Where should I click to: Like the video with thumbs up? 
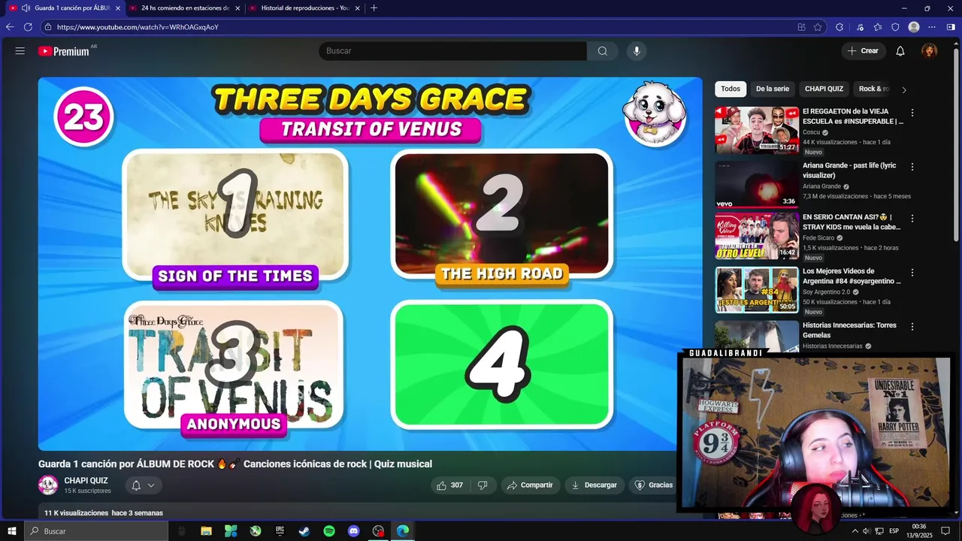[449, 485]
